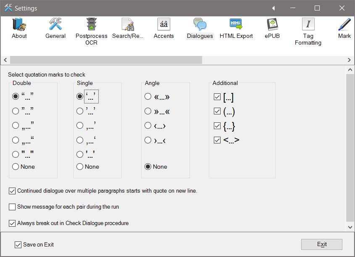Minimize the Settings window
Screen dimensions: 355x257
(293, 8)
